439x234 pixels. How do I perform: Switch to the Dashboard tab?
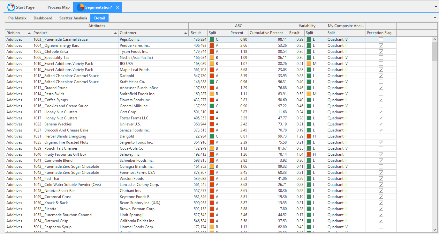[43, 18]
